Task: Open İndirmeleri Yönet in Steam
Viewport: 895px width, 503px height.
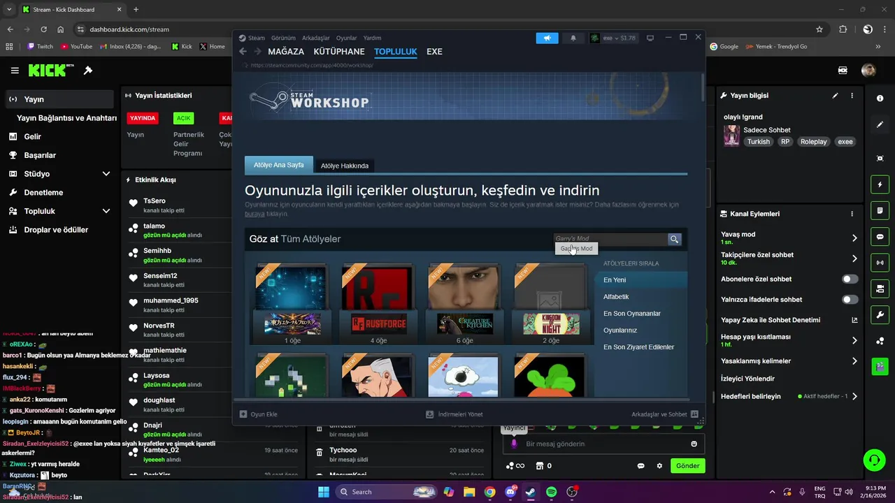Action: (454, 414)
